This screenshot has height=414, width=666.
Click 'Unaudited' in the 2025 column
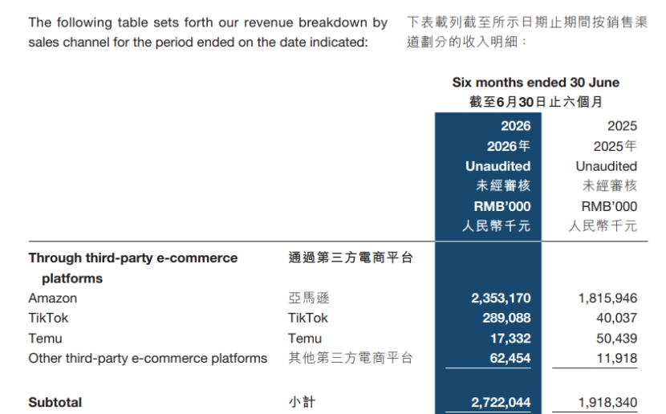[606, 166]
